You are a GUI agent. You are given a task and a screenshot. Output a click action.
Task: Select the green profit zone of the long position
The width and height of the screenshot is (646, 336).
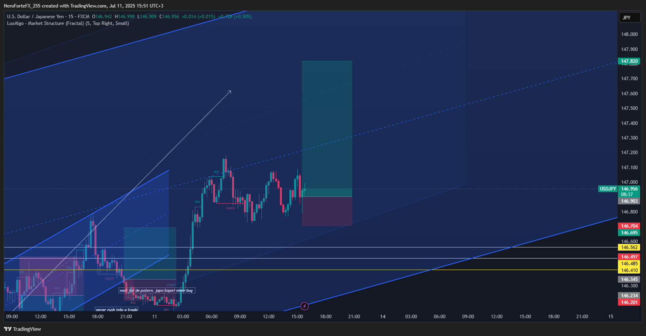327,128
